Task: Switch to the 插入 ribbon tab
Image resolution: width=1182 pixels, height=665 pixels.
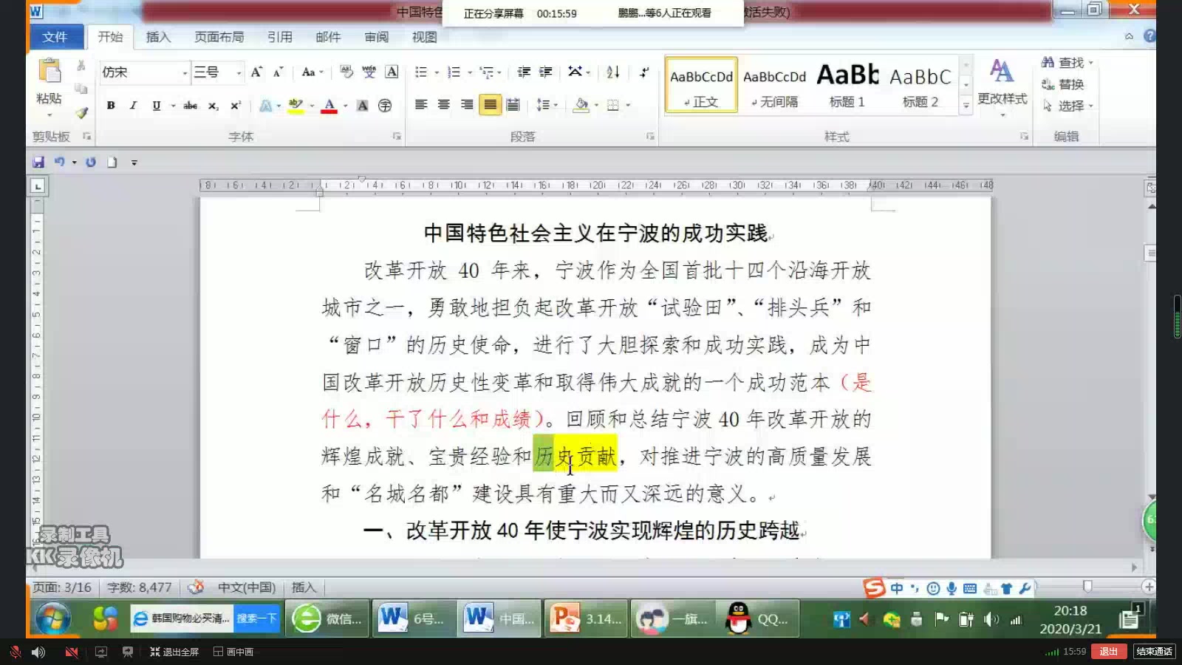Action: 158,37
